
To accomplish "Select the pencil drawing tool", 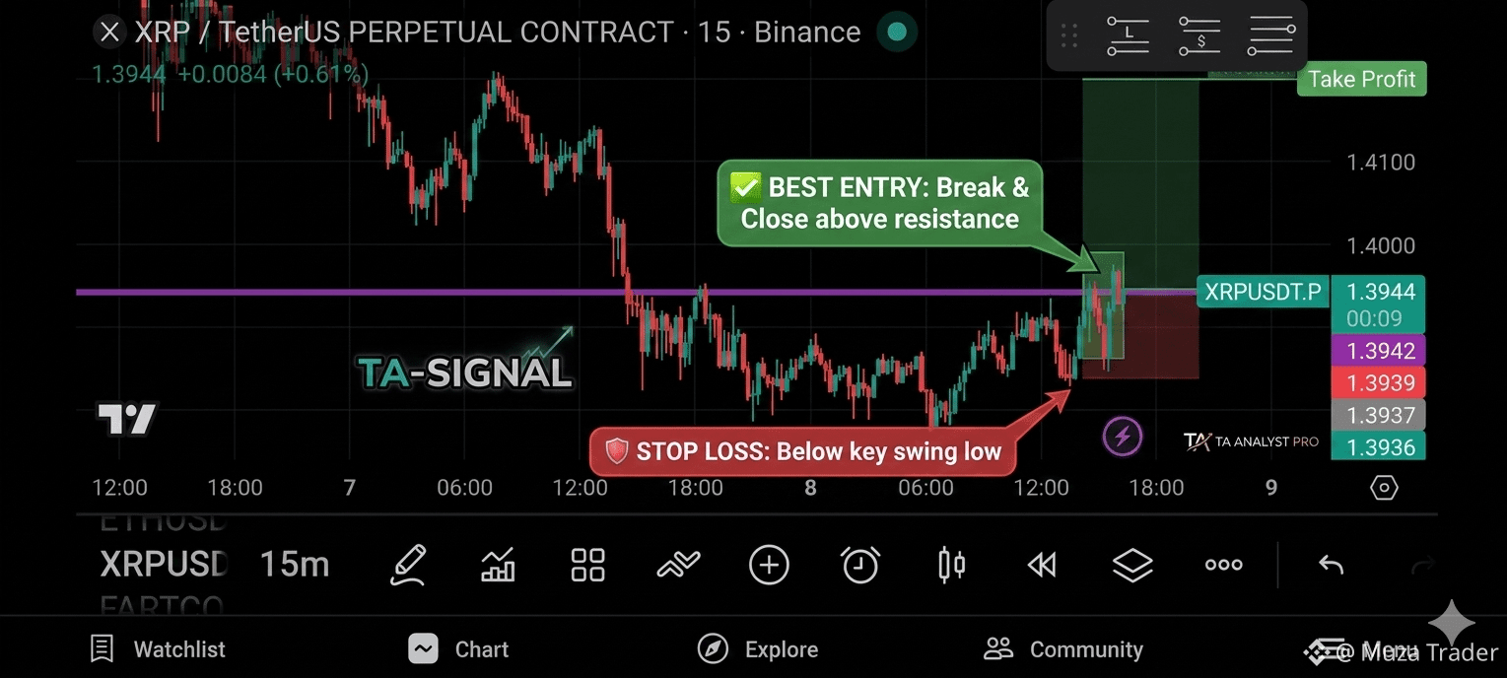I will pos(408,565).
